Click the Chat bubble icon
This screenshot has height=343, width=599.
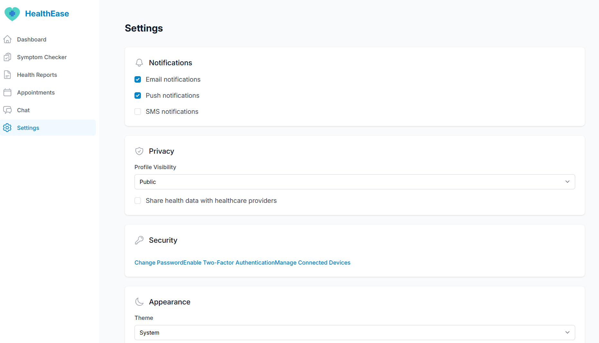pos(7,110)
